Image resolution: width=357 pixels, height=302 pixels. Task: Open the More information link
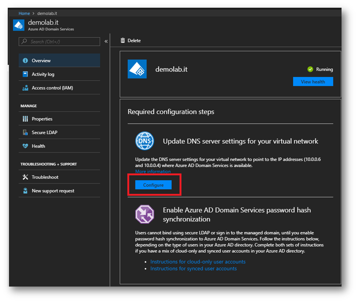pos(153,171)
